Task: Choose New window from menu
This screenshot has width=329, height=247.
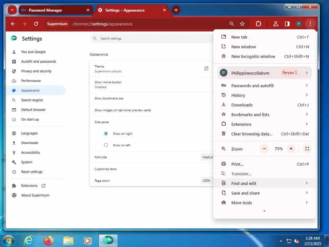Action: point(265,47)
